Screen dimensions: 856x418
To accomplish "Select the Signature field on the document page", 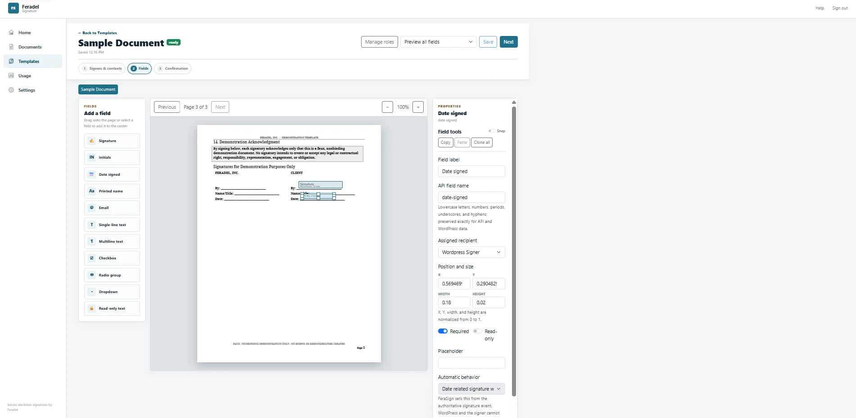I will 321,185.
